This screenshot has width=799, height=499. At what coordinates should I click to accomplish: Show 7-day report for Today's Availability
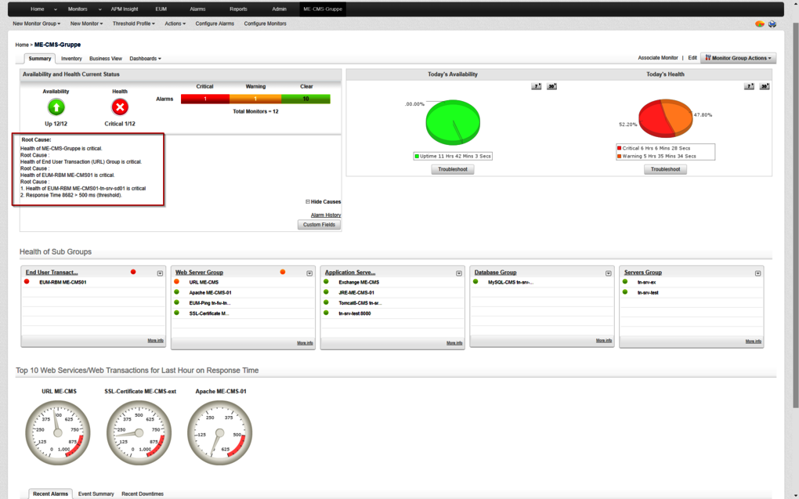click(x=537, y=86)
